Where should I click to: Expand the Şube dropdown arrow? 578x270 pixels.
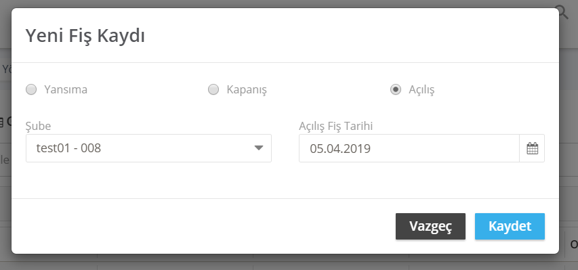[259, 148]
